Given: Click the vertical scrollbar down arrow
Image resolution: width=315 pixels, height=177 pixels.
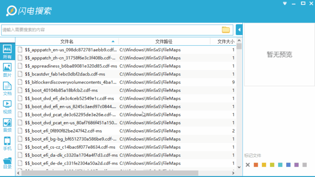Looking at the screenshot, I should 239,167.
